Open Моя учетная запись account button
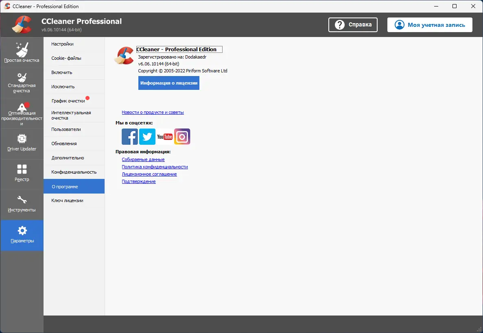The image size is (483, 333). (430, 25)
